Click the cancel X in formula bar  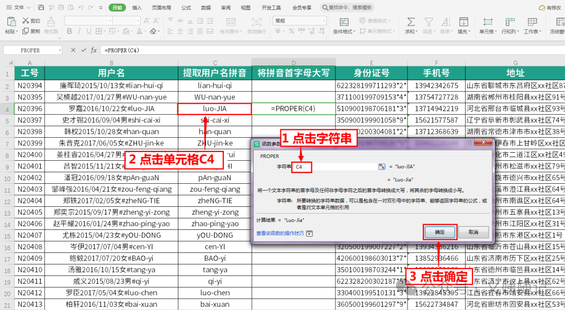pos(73,50)
